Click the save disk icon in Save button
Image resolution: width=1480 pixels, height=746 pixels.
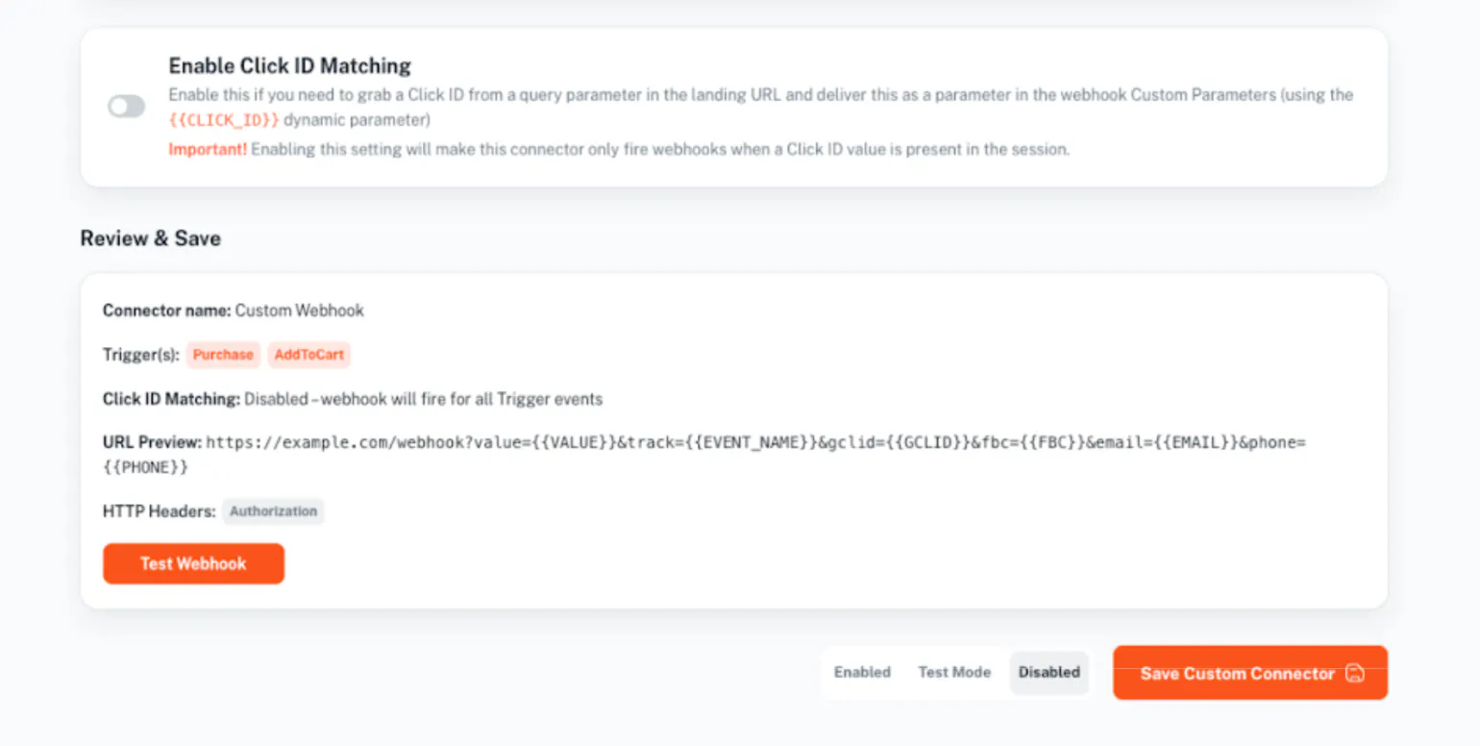1355,673
